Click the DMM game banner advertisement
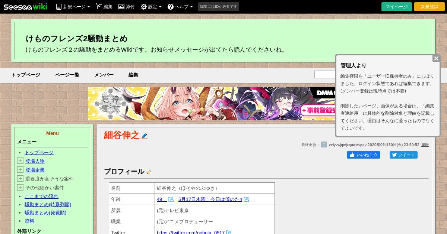This screenshot has height=234, width=447. click(x=212, y=104)
